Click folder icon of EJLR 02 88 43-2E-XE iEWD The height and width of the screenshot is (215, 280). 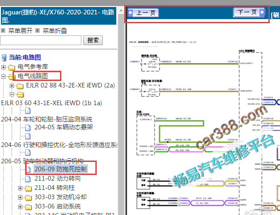(x=20, y=86)
